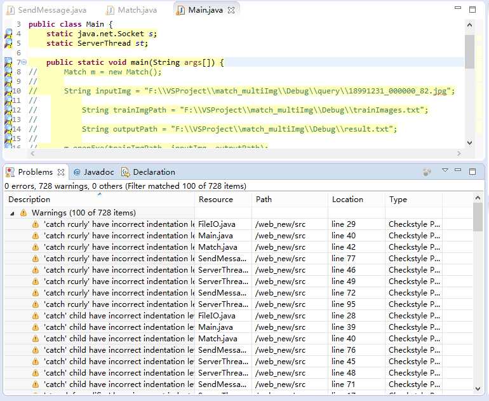This screenshot has width=489, height=401.
Task: Click the Checkstyle marker on line 5
Action: (8, 43)
